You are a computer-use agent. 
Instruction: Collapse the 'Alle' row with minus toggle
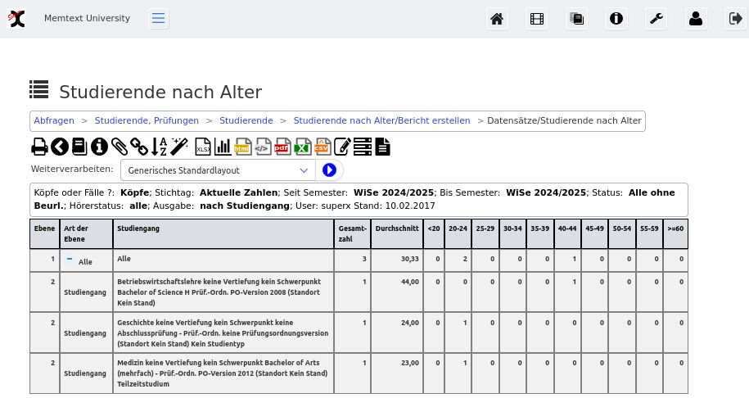click(70, 259)
